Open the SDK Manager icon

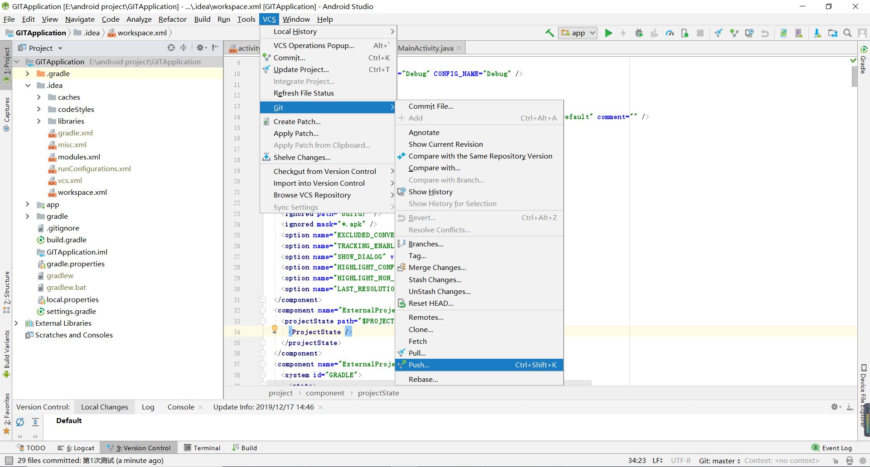click(817, 33)
